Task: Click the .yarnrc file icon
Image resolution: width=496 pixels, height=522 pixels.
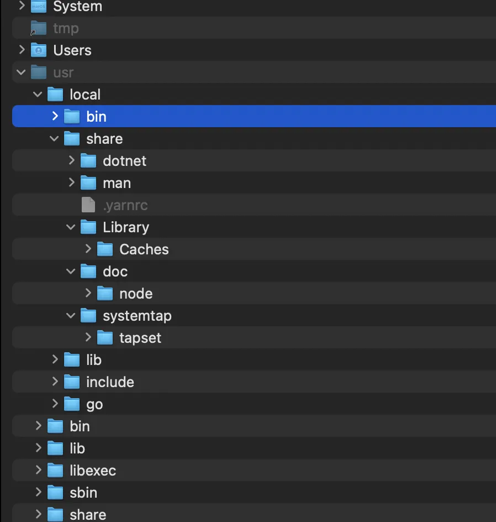Action: pyautogui.click(x=88, y=205)
